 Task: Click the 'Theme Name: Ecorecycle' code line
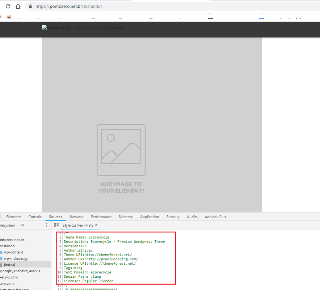point(86,237)
